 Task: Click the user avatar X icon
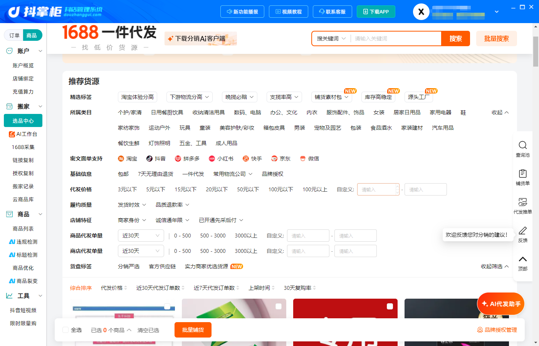[421, 12]
